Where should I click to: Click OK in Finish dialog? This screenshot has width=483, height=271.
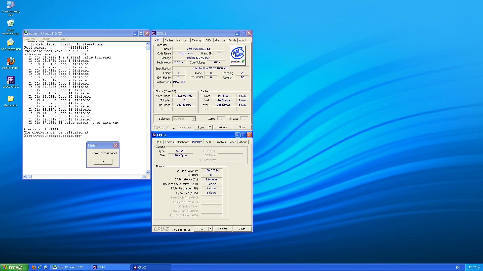point(103,162)
